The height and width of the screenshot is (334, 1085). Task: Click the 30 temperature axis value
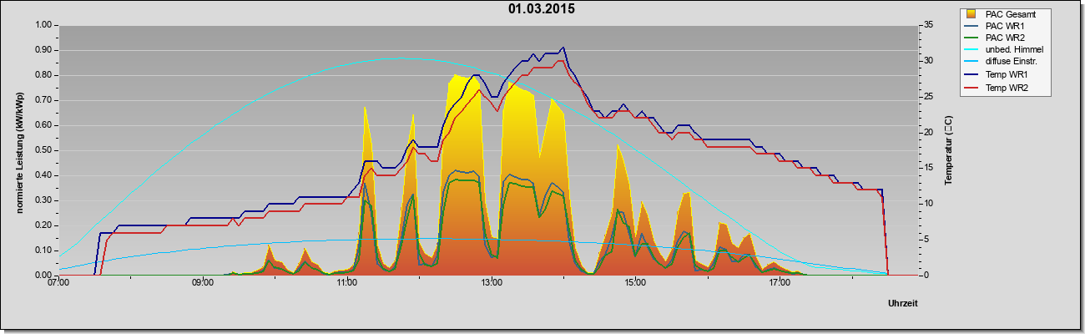(x=926, y=61)
